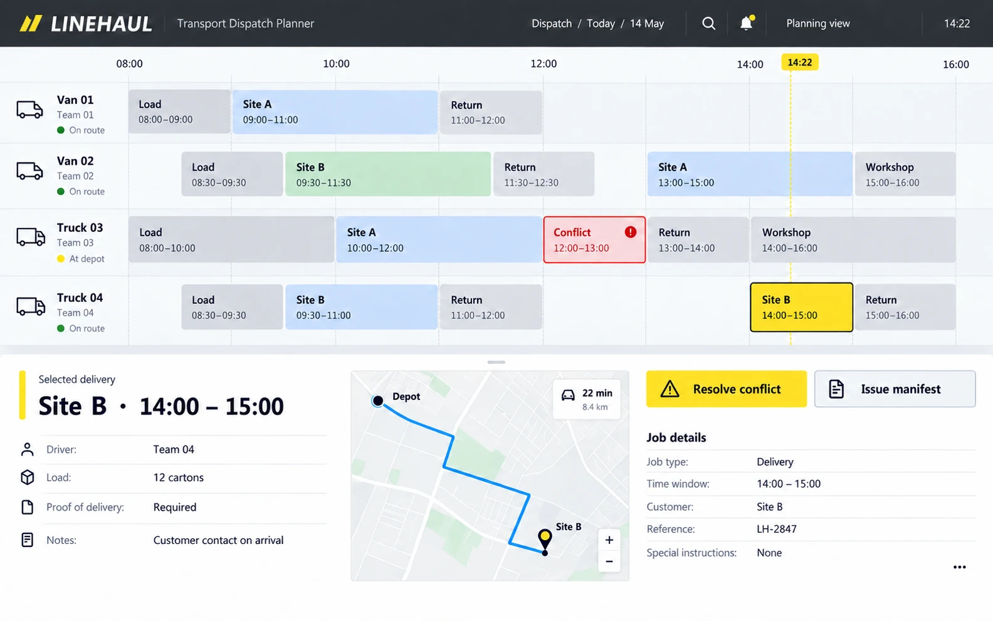Click the Today breadcrumb
993x621 pixels.
coord(601,23)
